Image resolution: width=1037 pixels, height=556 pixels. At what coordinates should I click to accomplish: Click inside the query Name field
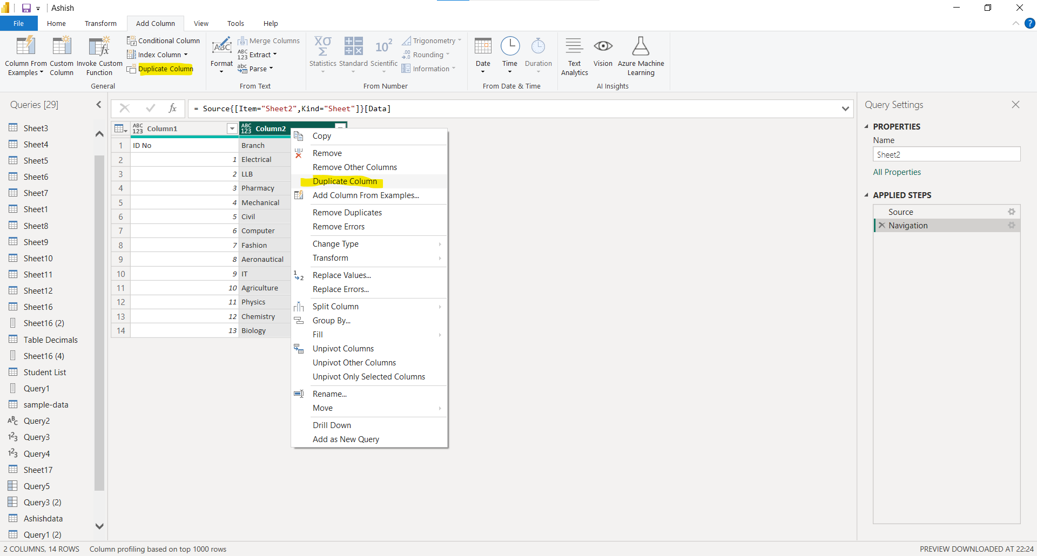[x=946, y=154]
